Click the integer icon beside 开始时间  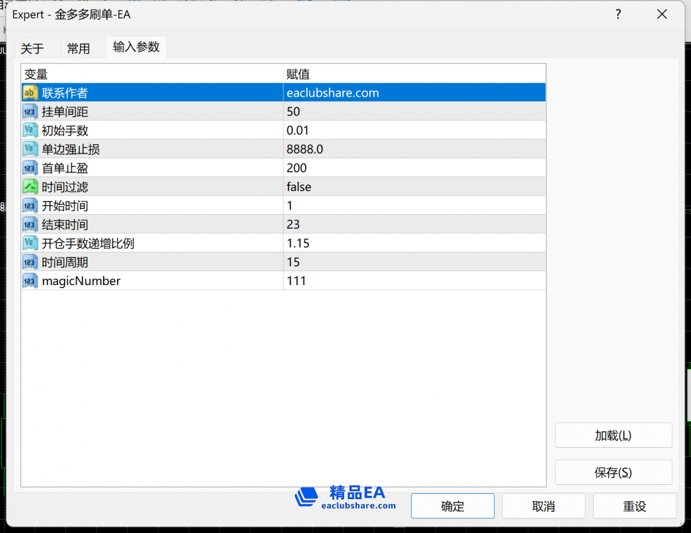coord(30,206)
